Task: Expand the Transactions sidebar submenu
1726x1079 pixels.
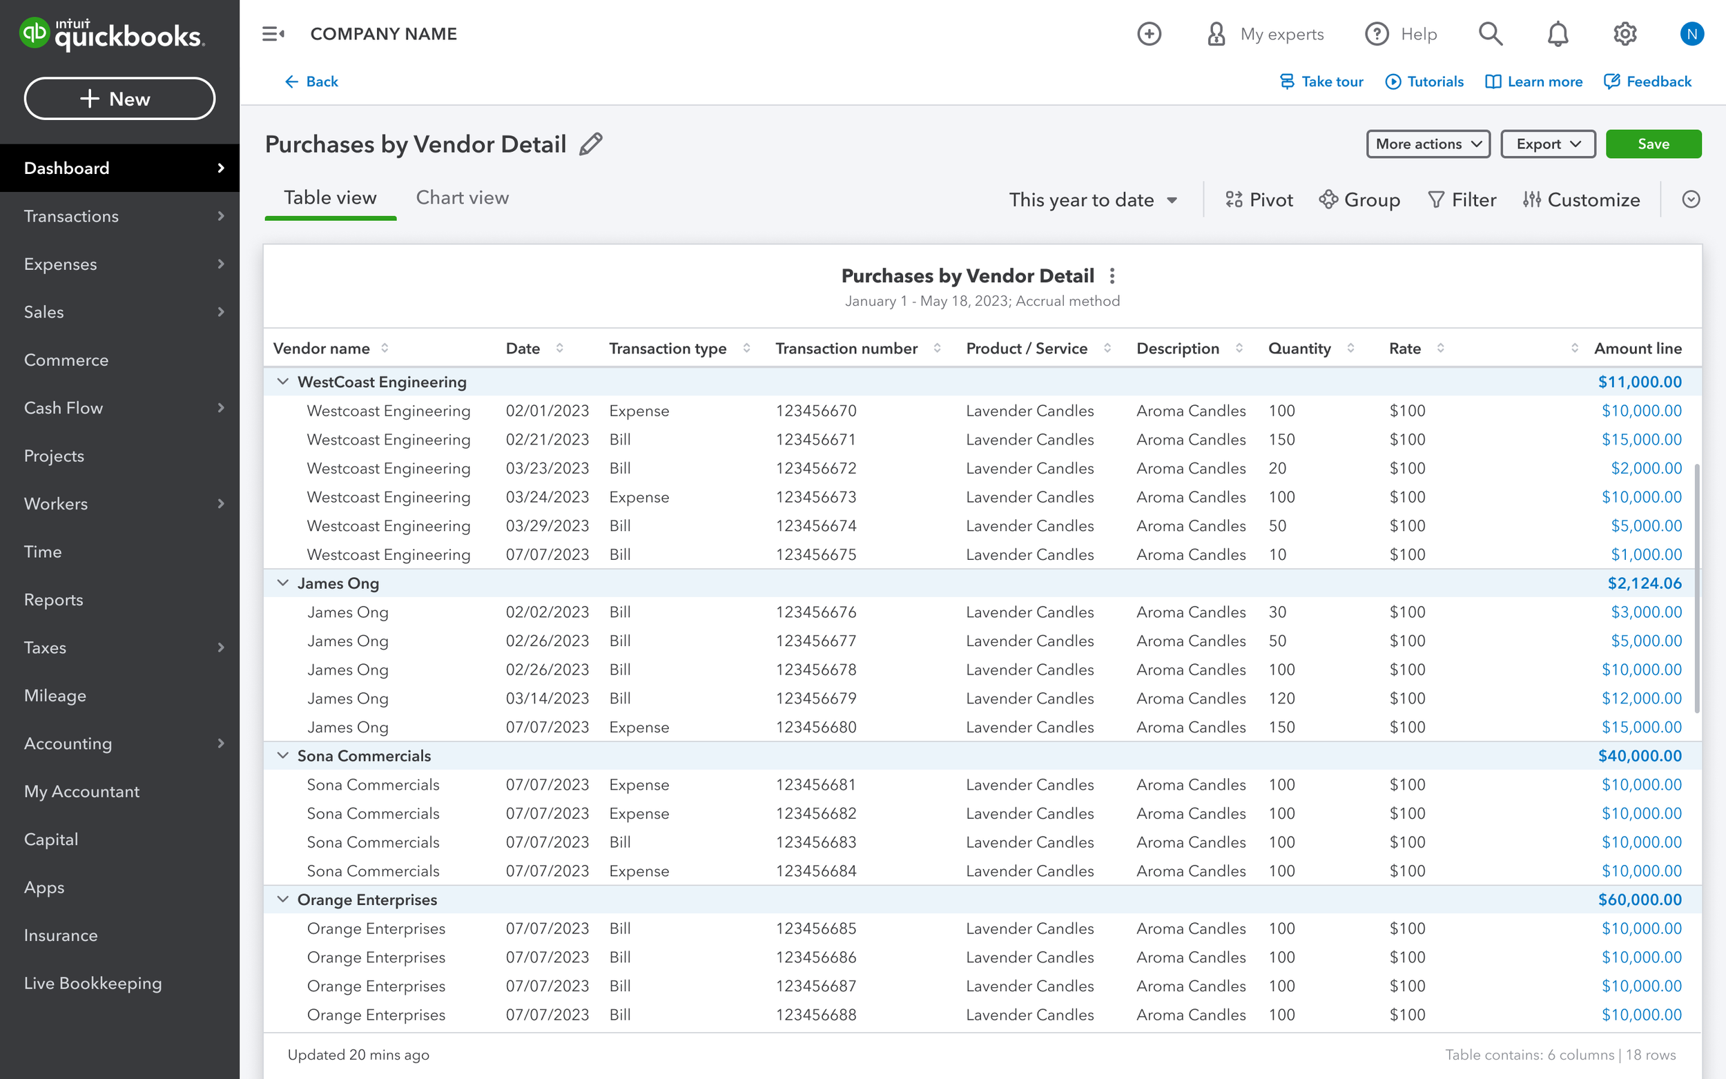Action: pos(220,216)
